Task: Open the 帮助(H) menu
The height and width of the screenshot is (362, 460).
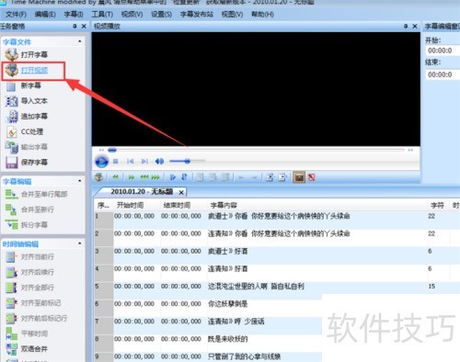Action: coord(262,14)
